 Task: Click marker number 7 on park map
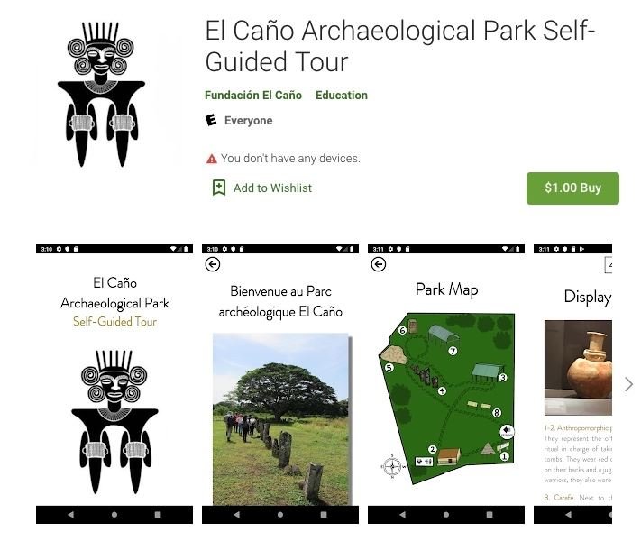tap(453, 351)
